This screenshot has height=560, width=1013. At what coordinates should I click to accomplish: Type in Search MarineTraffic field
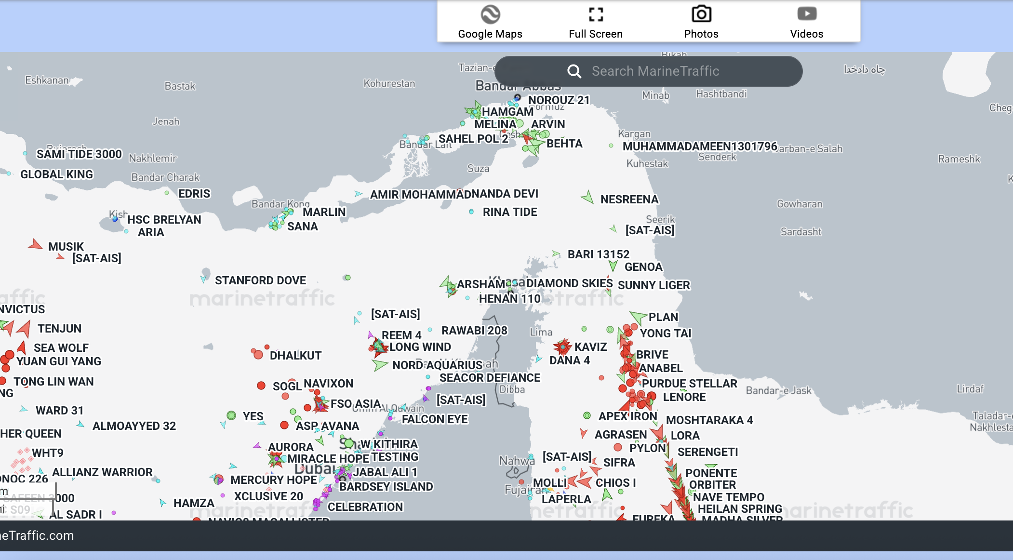[x=675, y=71]
